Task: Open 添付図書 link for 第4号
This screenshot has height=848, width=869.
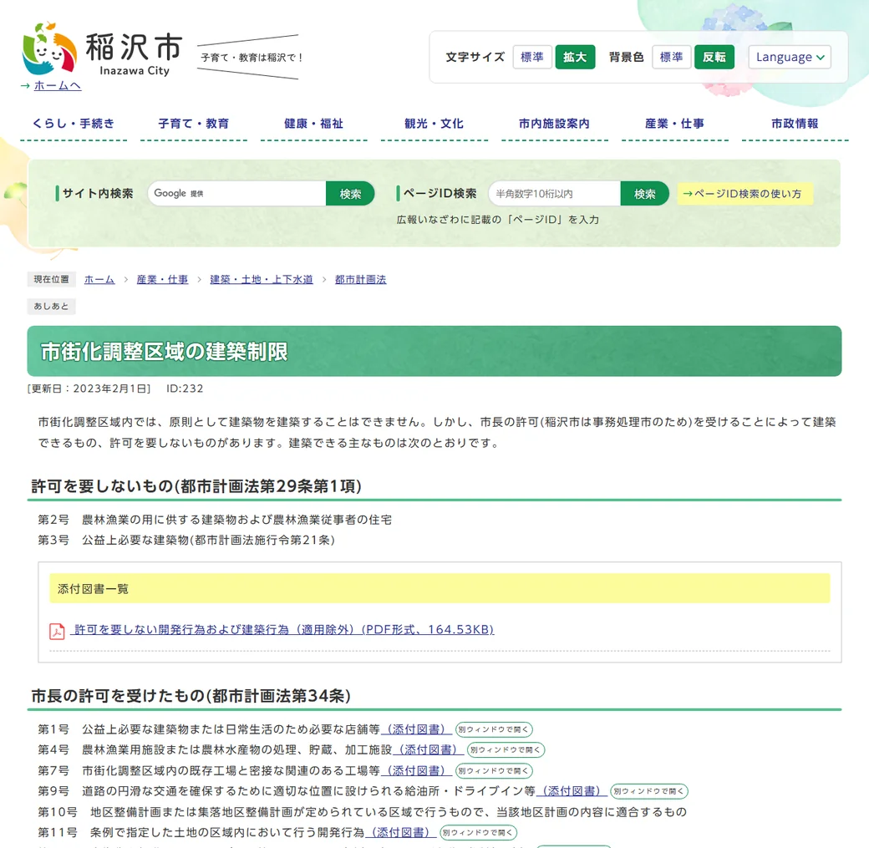Action: [x=429, y=750]
